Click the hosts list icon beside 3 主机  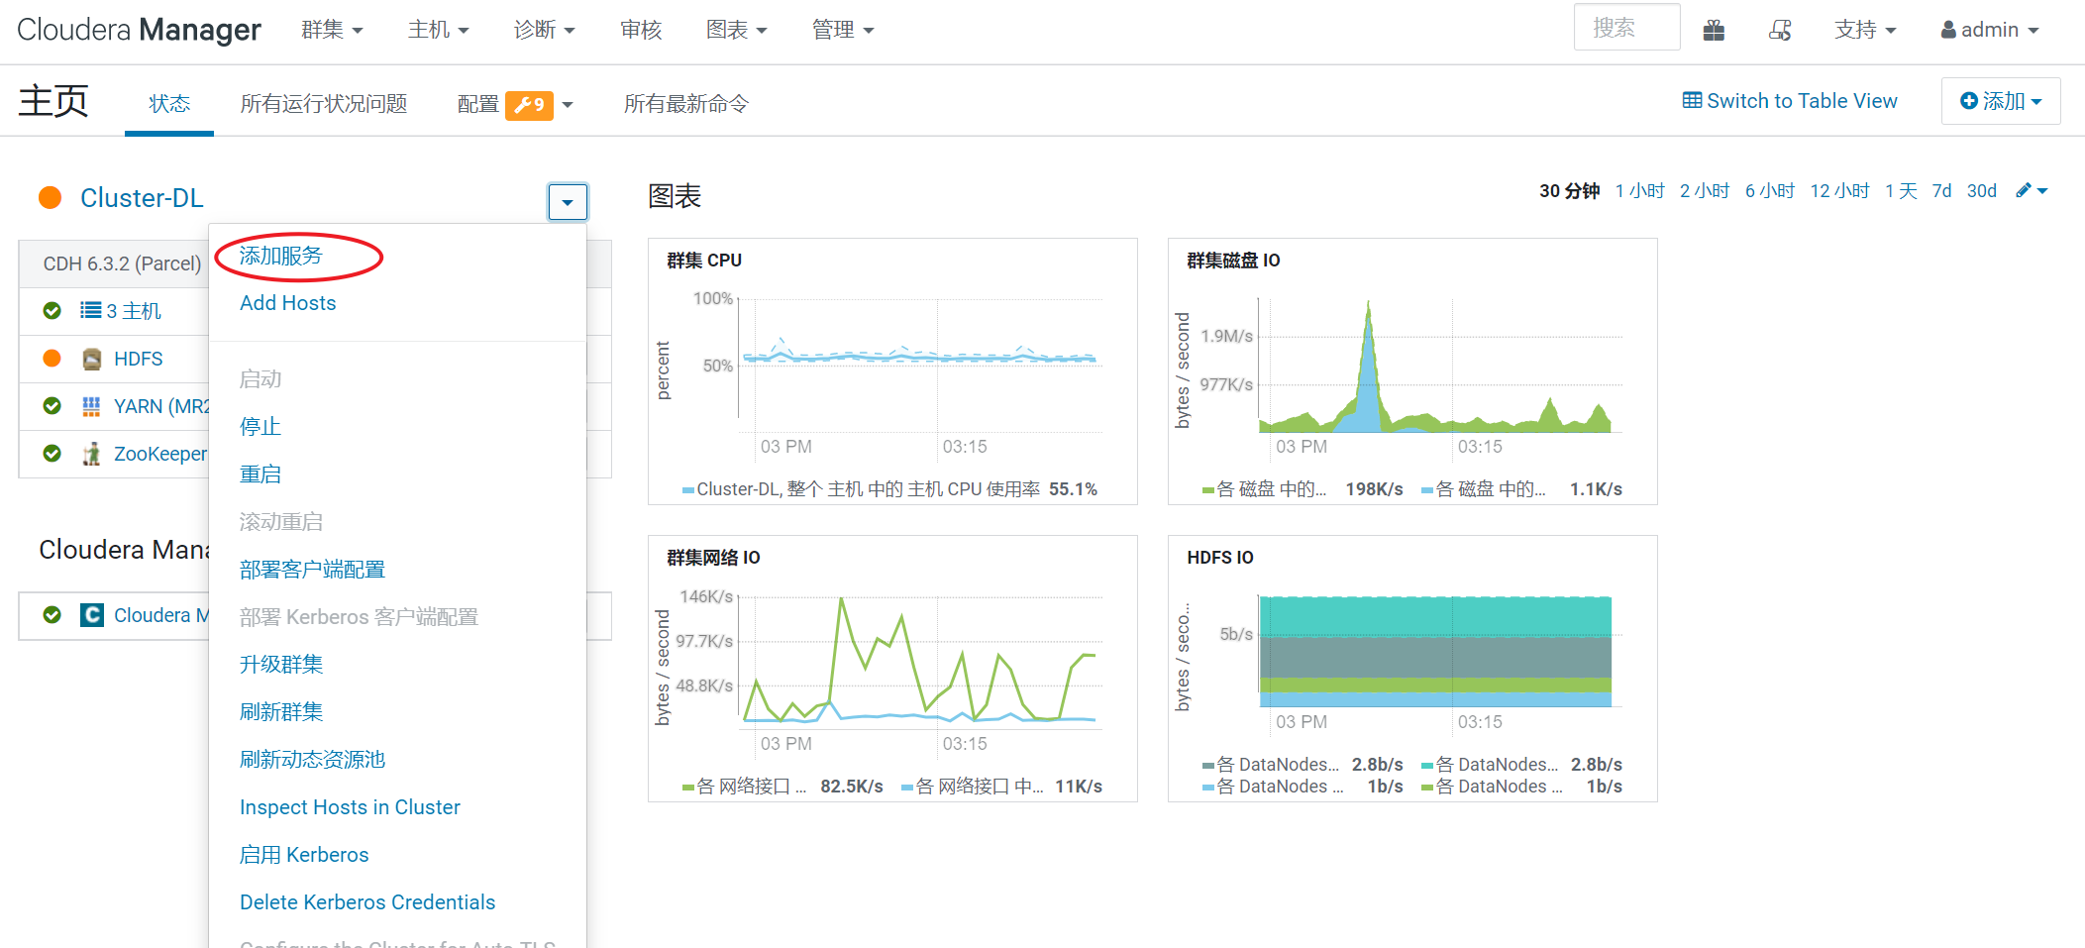(x=91, y=310)
